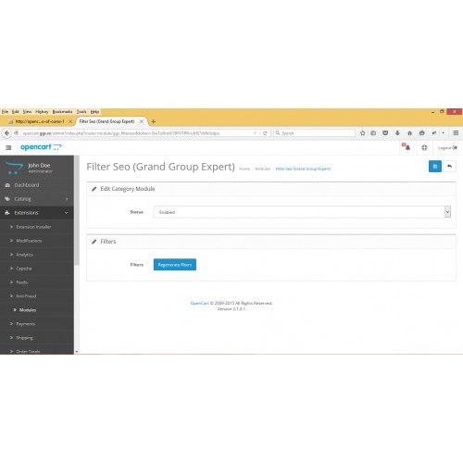The image size is (463, 463).
Task: Click the blue Save icon button
Action: (x=435, y=167)
